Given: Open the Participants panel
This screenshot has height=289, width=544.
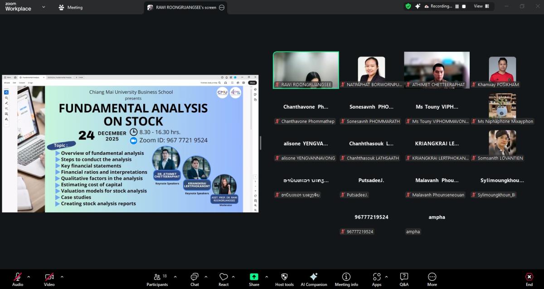Looking at the screenshot, I should click(x=157, y=279).
